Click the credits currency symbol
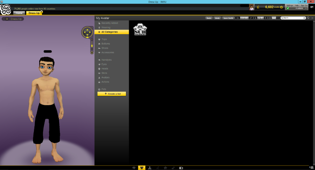Viewport: 315px width, 170px height. pos(258,7)
